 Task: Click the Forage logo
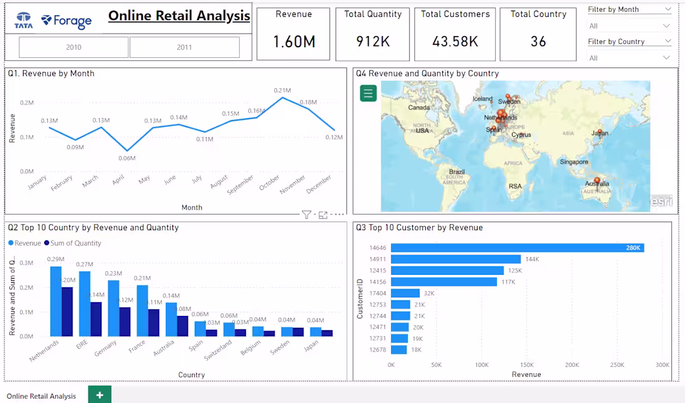(65, 21)
